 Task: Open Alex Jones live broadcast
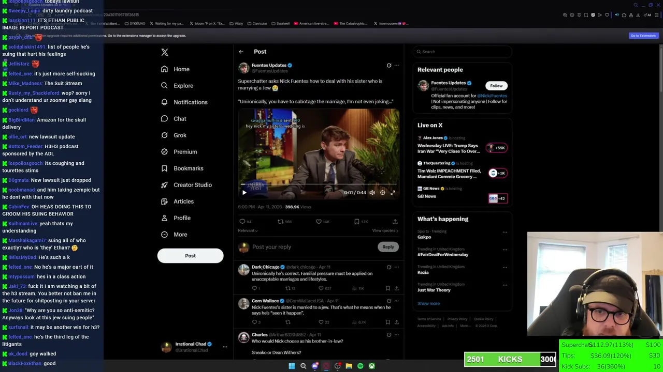[x=463, y=145]
